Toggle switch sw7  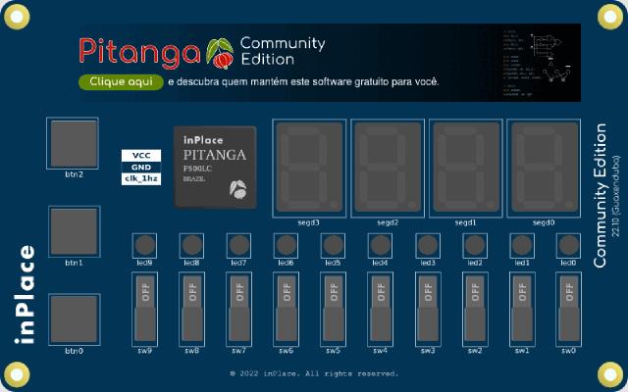[x=239, y=309]
